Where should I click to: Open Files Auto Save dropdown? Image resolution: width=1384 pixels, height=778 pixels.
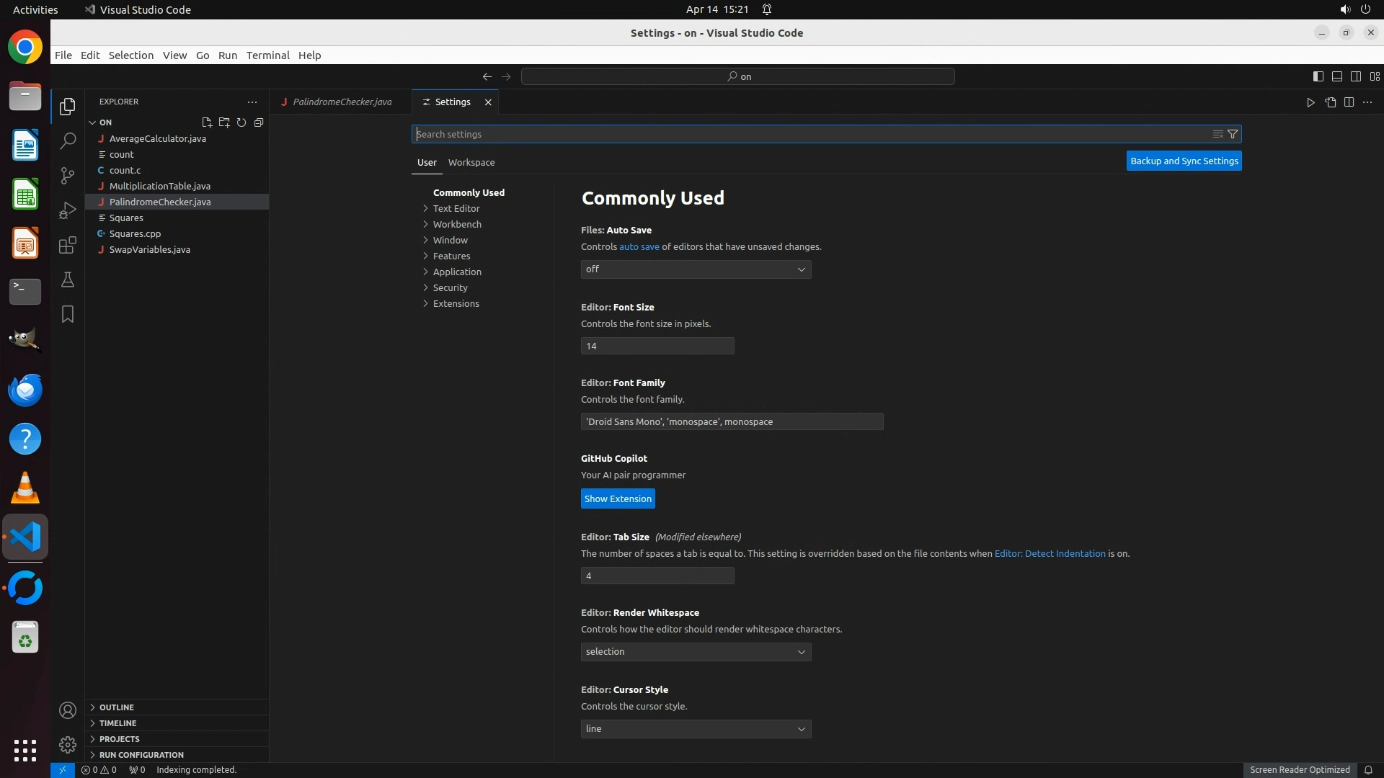[696, 269]
